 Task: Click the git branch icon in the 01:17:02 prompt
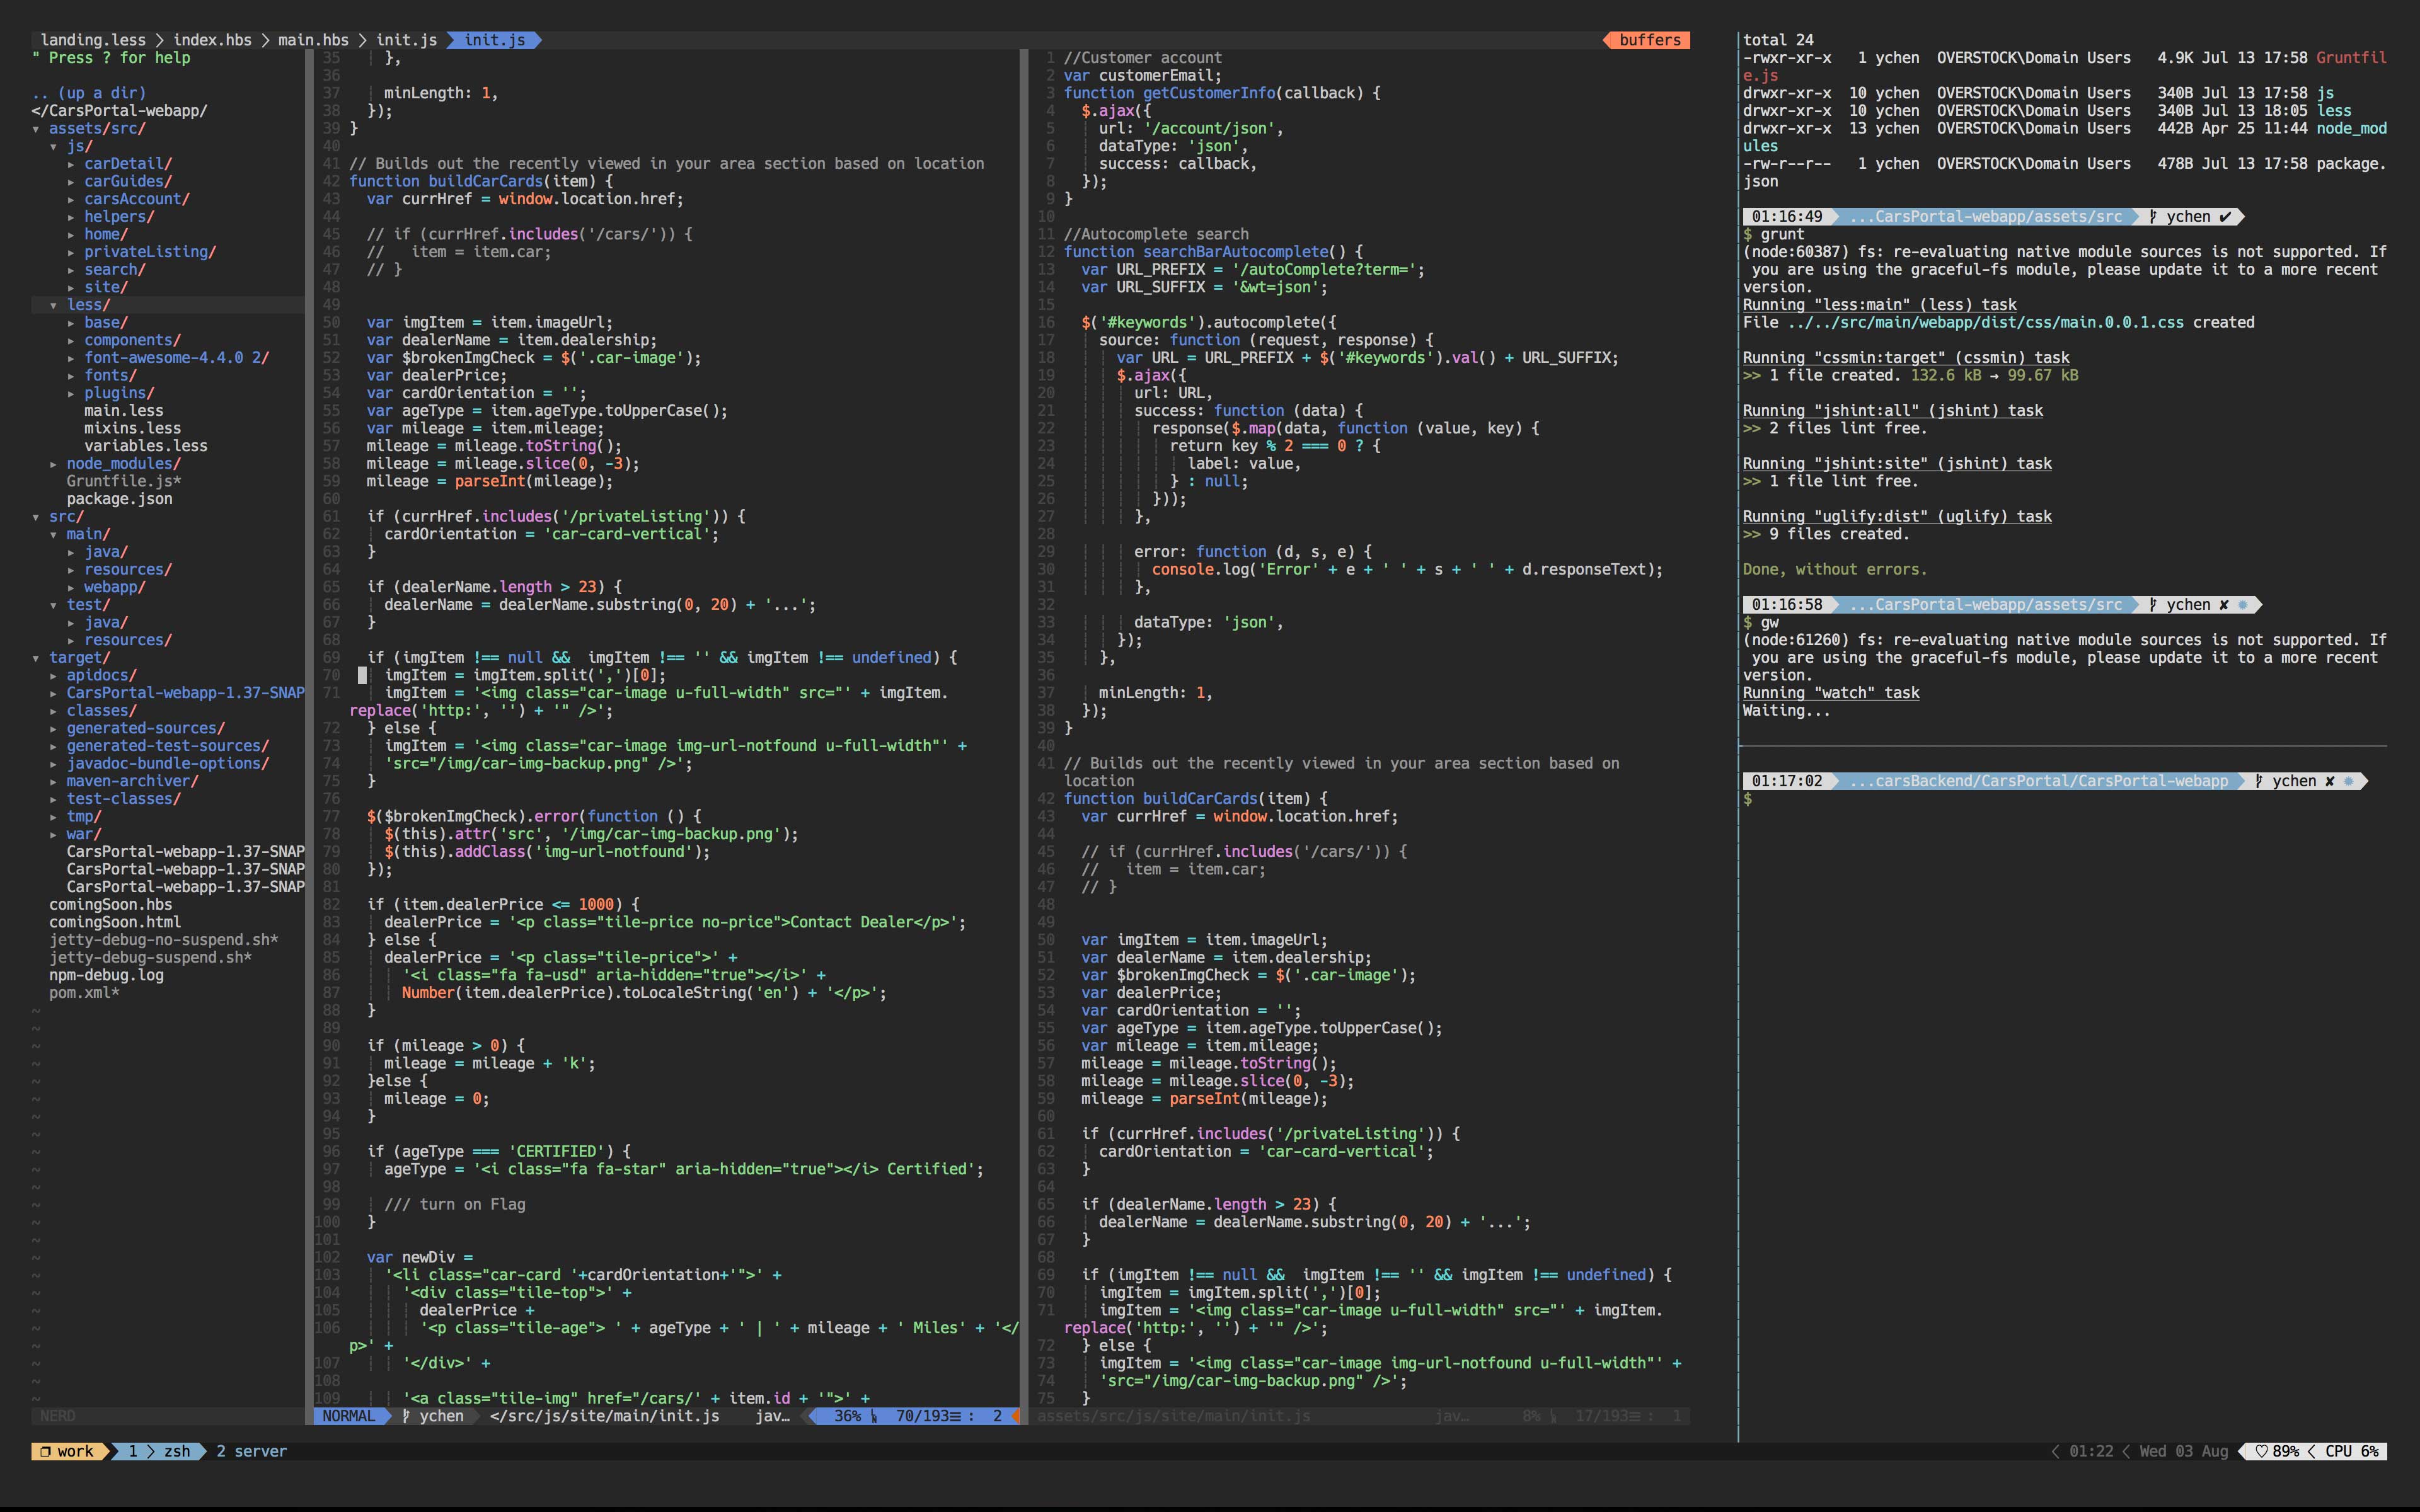(x=2259, y=781)
